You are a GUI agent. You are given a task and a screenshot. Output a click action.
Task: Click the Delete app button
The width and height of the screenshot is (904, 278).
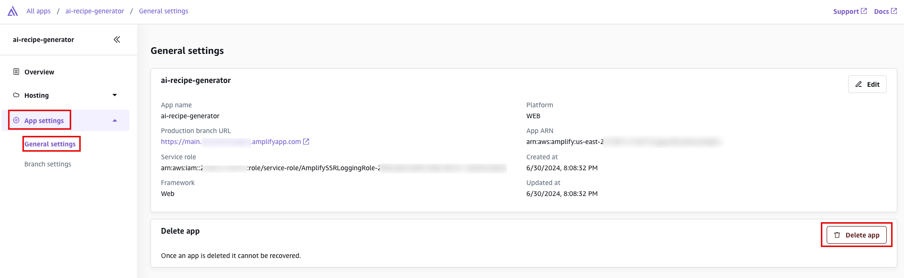(857, 235)
